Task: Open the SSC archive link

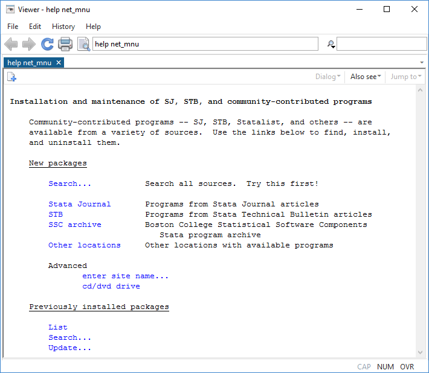Action: (75, 225)
